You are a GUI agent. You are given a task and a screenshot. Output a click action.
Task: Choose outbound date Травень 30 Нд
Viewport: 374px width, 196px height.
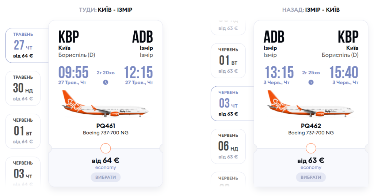point(23,88)
